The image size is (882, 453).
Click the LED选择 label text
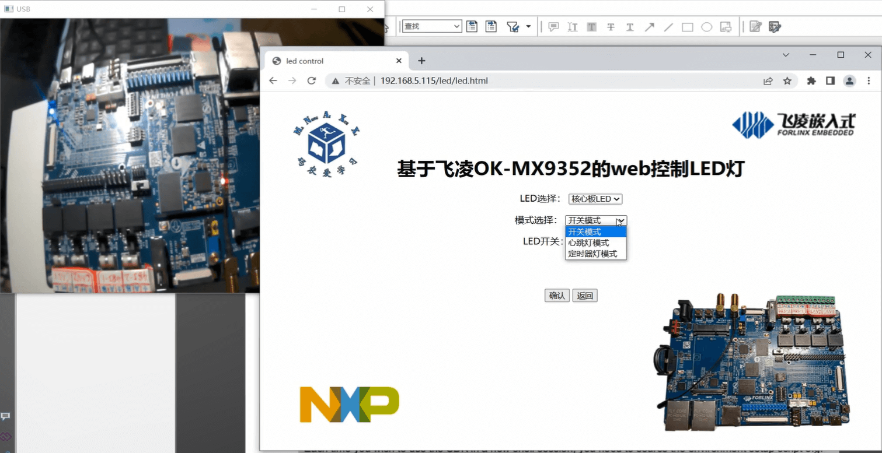click(x=540, y=199)
